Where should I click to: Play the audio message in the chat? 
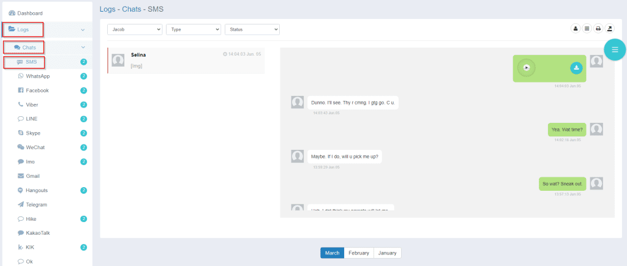click(x=526, y=67)
